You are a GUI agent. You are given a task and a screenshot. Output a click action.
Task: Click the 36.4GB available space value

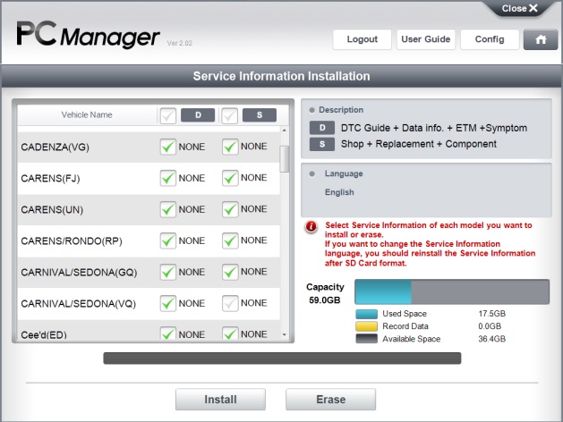[492, 339]
